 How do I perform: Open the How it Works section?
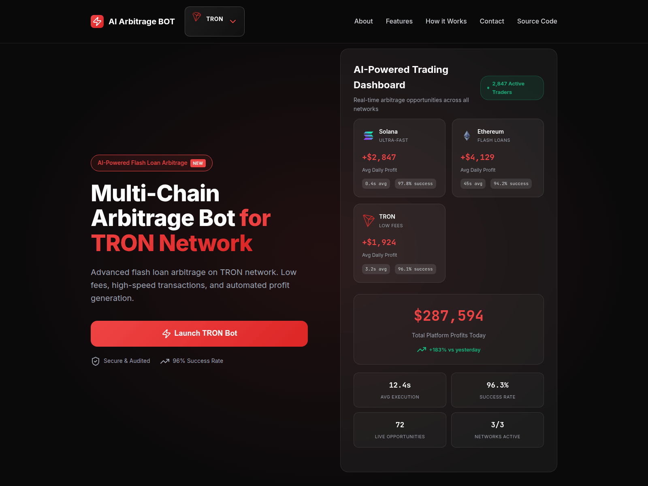(446, 21)
